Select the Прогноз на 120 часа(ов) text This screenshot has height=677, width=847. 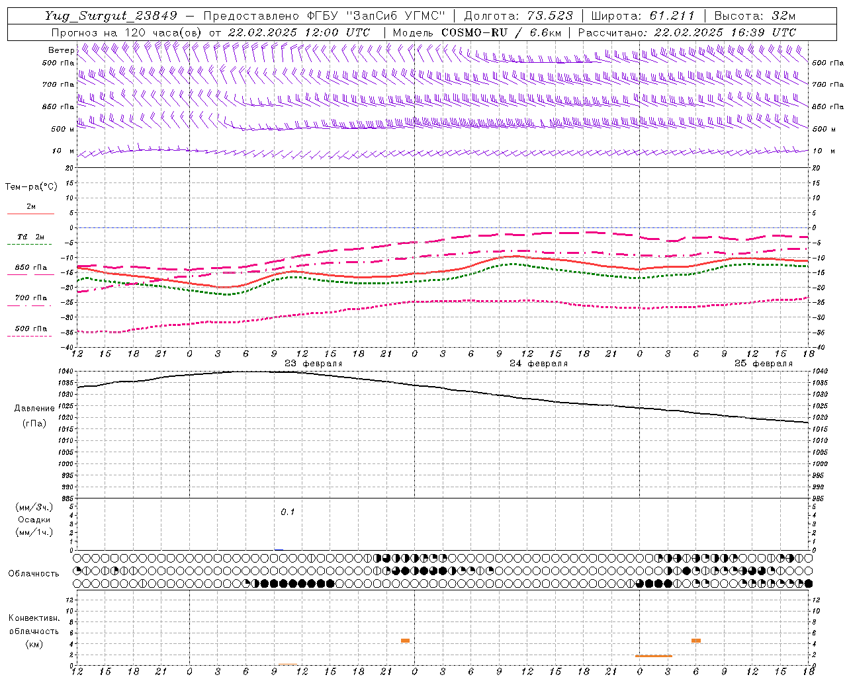pyautogui.click(x=127, y=32)
